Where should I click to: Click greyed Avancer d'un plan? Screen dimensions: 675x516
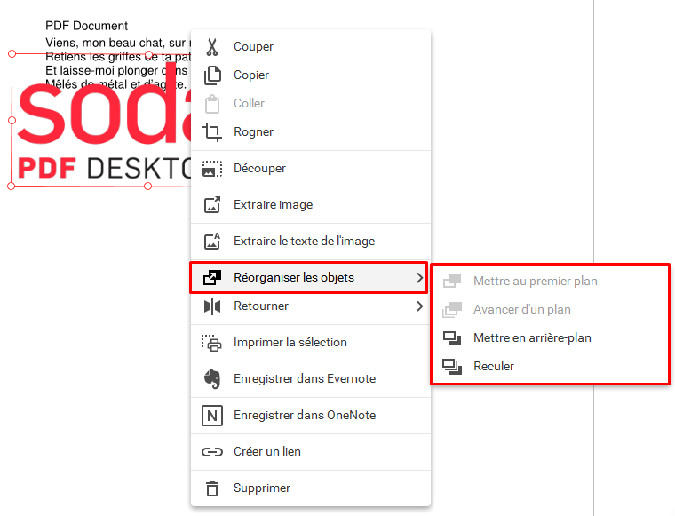click(551, 310)
